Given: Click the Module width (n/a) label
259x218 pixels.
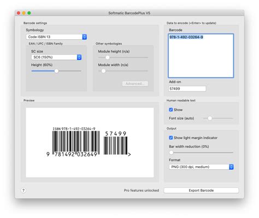Looking at the screenshot, I should point(113,65).
